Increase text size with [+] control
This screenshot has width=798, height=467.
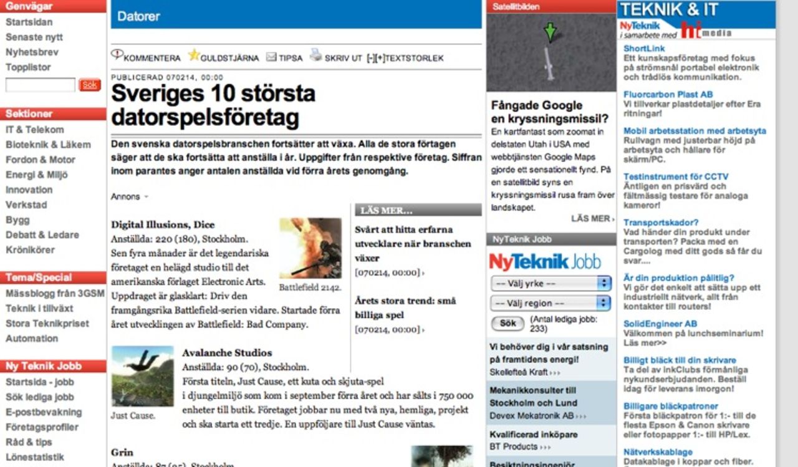pos(380,58)
